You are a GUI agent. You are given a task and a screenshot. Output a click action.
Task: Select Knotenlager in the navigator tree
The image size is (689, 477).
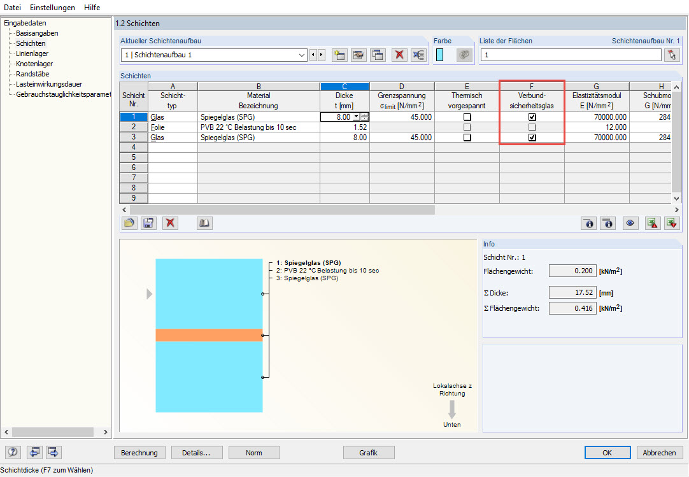click(x=34, y=63)
